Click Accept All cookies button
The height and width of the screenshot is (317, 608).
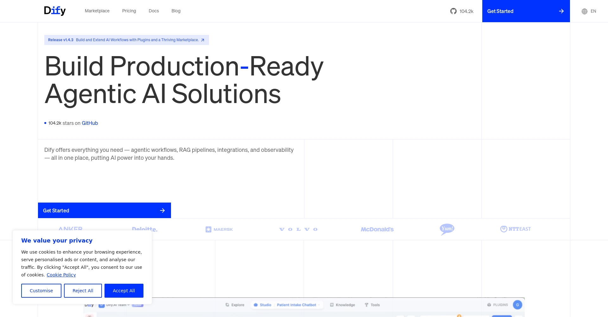click(124, 291)
